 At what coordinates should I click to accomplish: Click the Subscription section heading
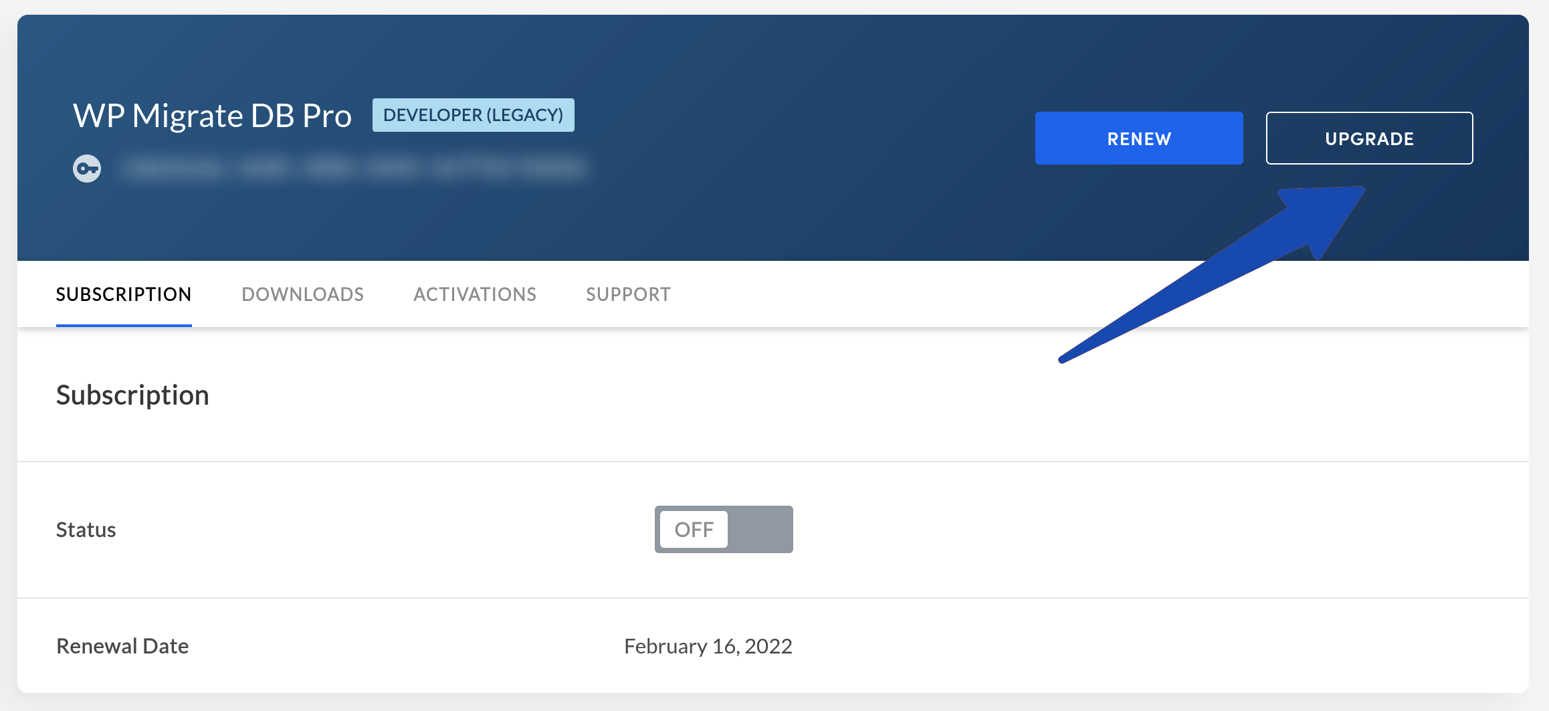[132, 395]
